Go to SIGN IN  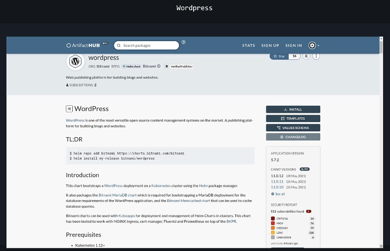(x=294, y=45)
